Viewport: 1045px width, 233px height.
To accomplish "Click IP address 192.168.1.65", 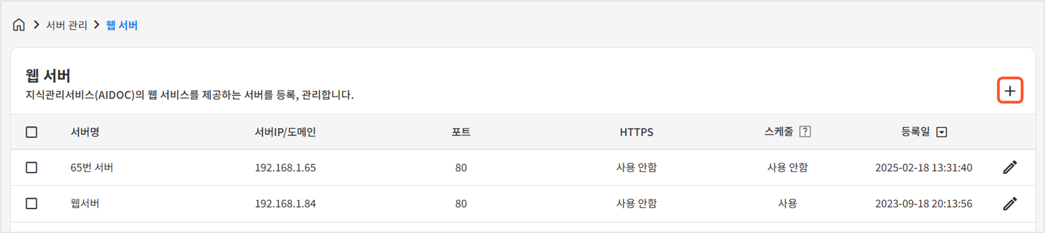I will [x=285, y=167].
